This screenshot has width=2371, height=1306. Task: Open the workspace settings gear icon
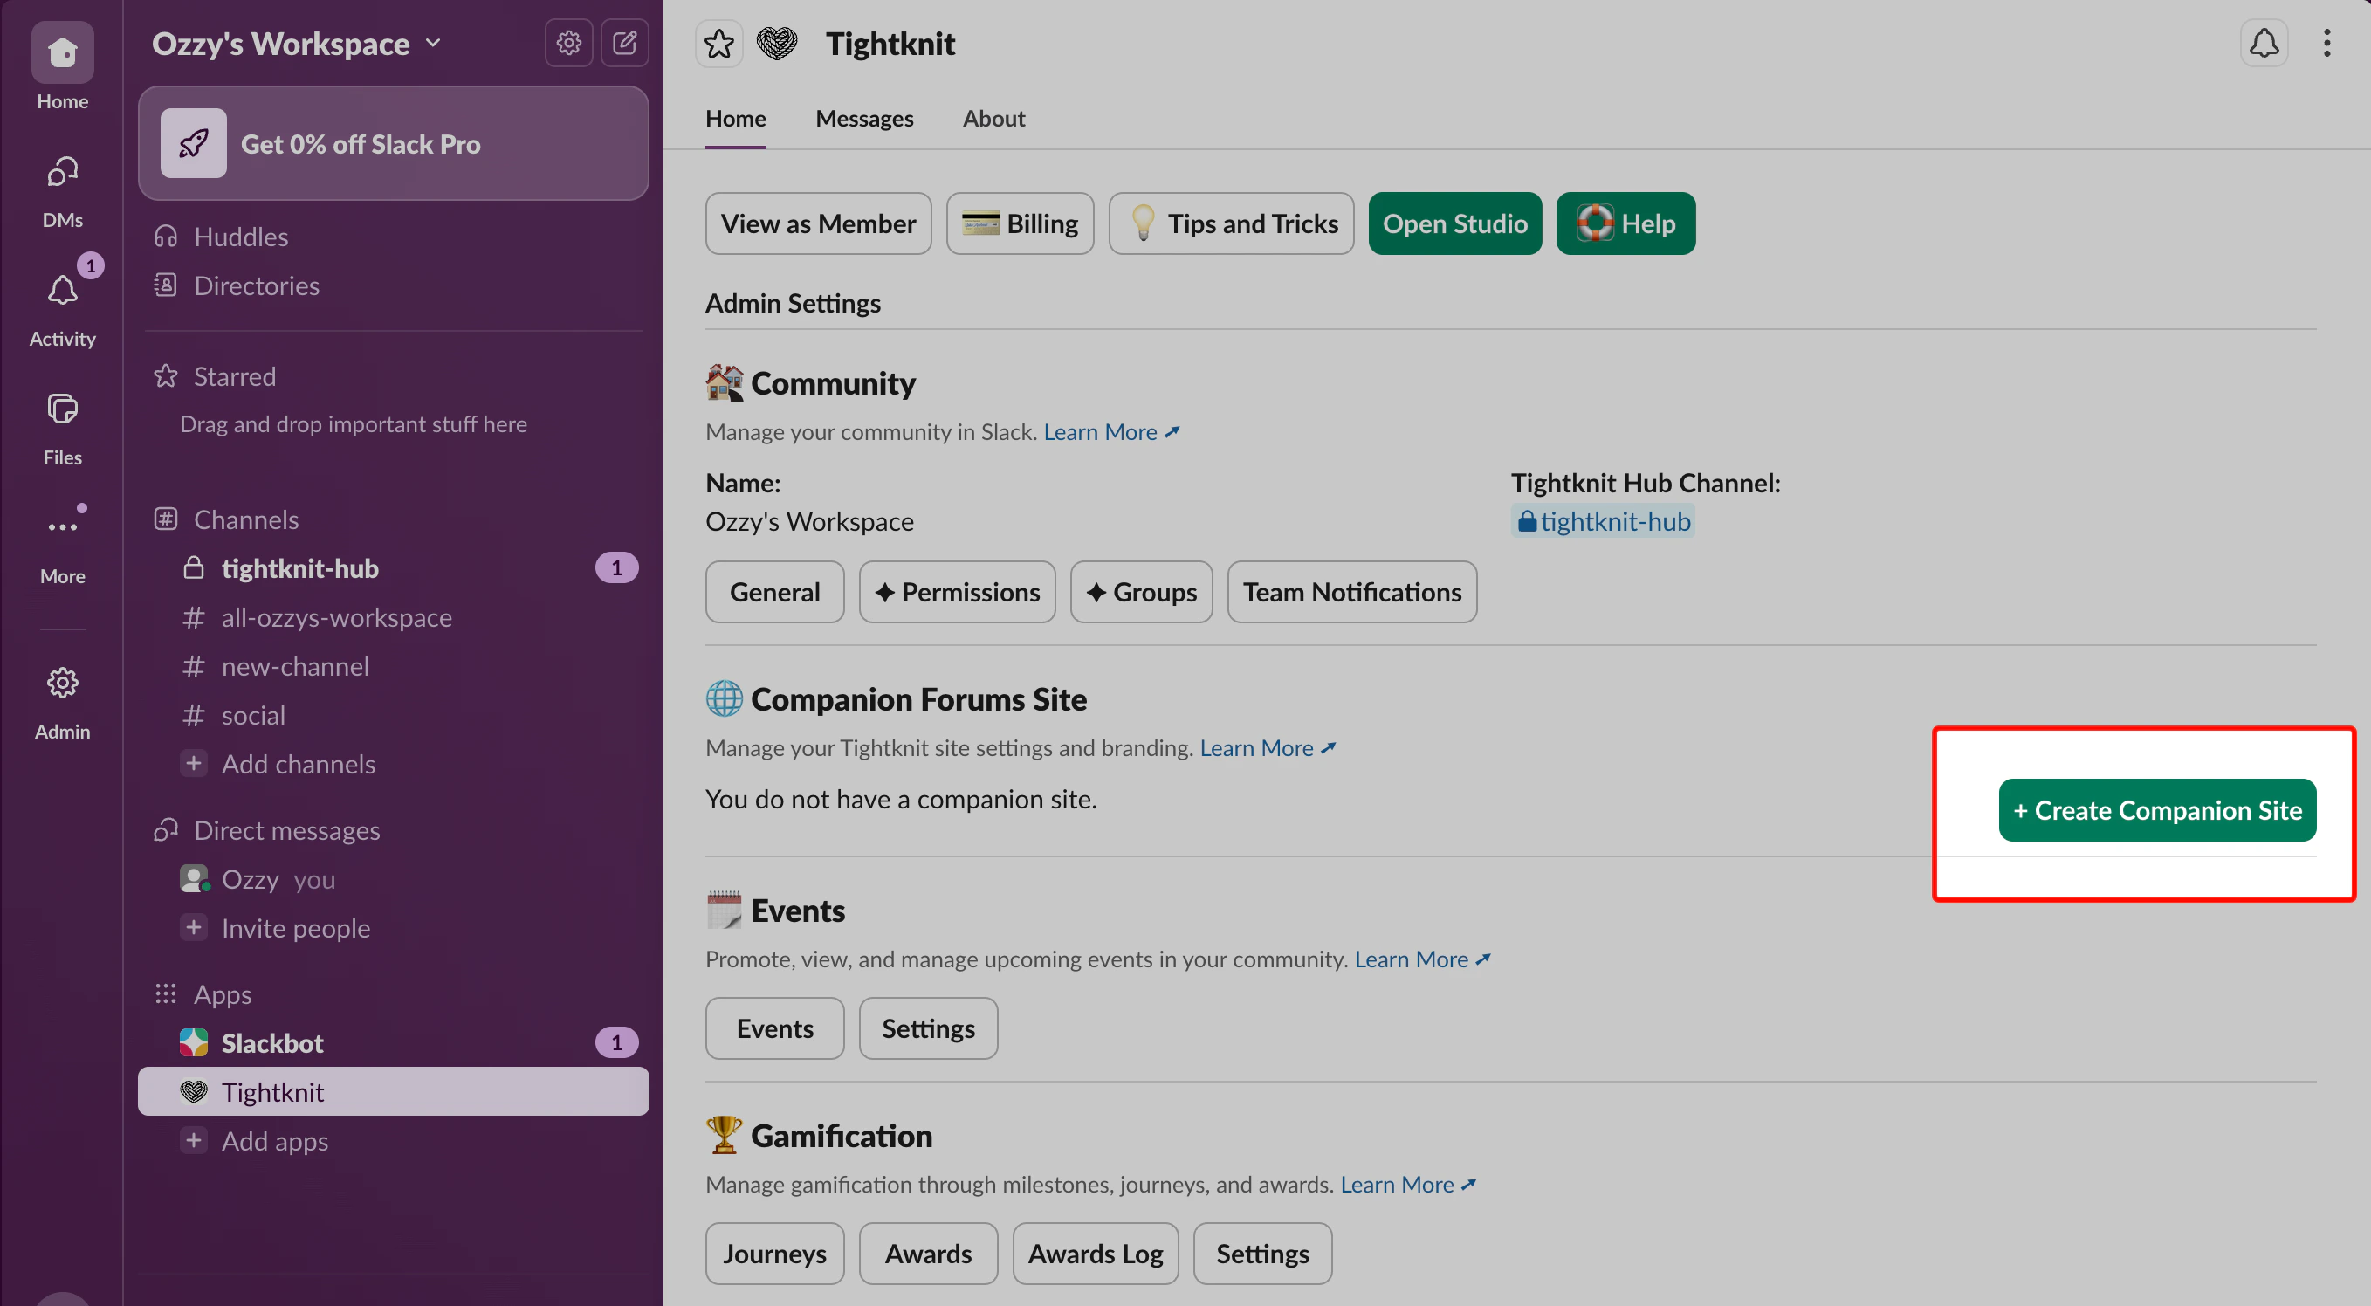[568, 42]
